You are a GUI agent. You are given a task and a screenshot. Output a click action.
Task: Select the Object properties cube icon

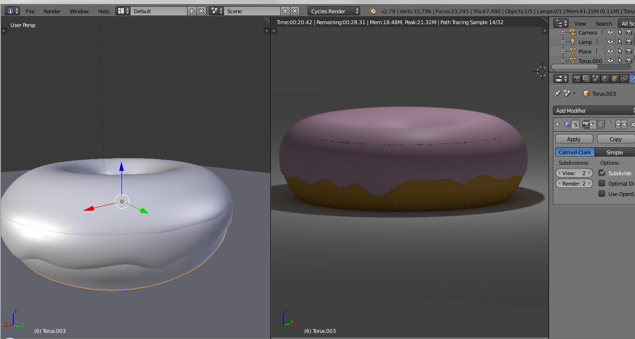tap(615, 78)
